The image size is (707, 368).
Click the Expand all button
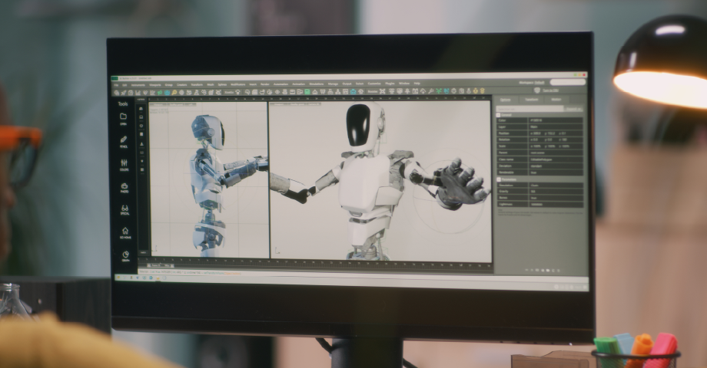(x=574, y=109)
